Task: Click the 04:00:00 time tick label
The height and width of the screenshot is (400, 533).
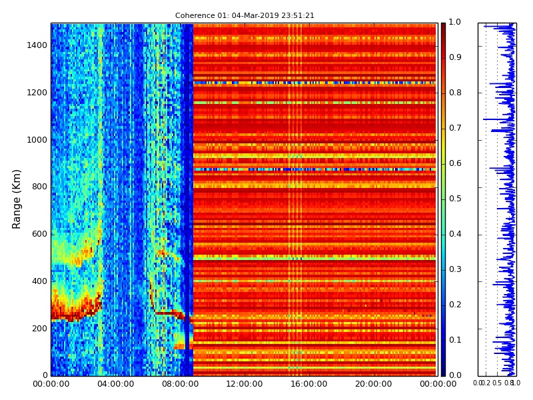Action: [x=115, y=384]
